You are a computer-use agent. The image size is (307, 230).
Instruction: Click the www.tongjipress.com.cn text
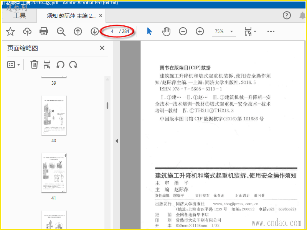[236, 204]
